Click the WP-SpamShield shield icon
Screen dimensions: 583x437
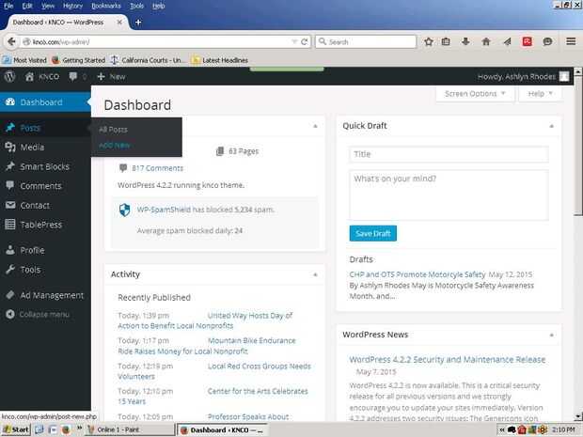point(124,210)
